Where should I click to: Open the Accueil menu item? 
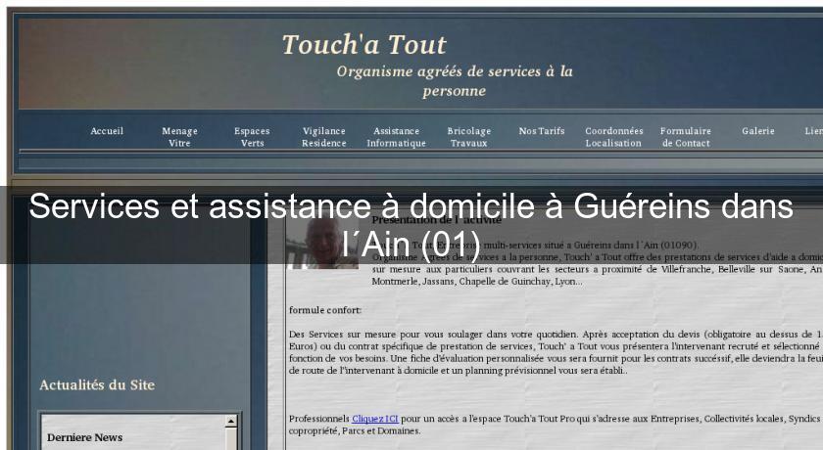coord(107,131)
